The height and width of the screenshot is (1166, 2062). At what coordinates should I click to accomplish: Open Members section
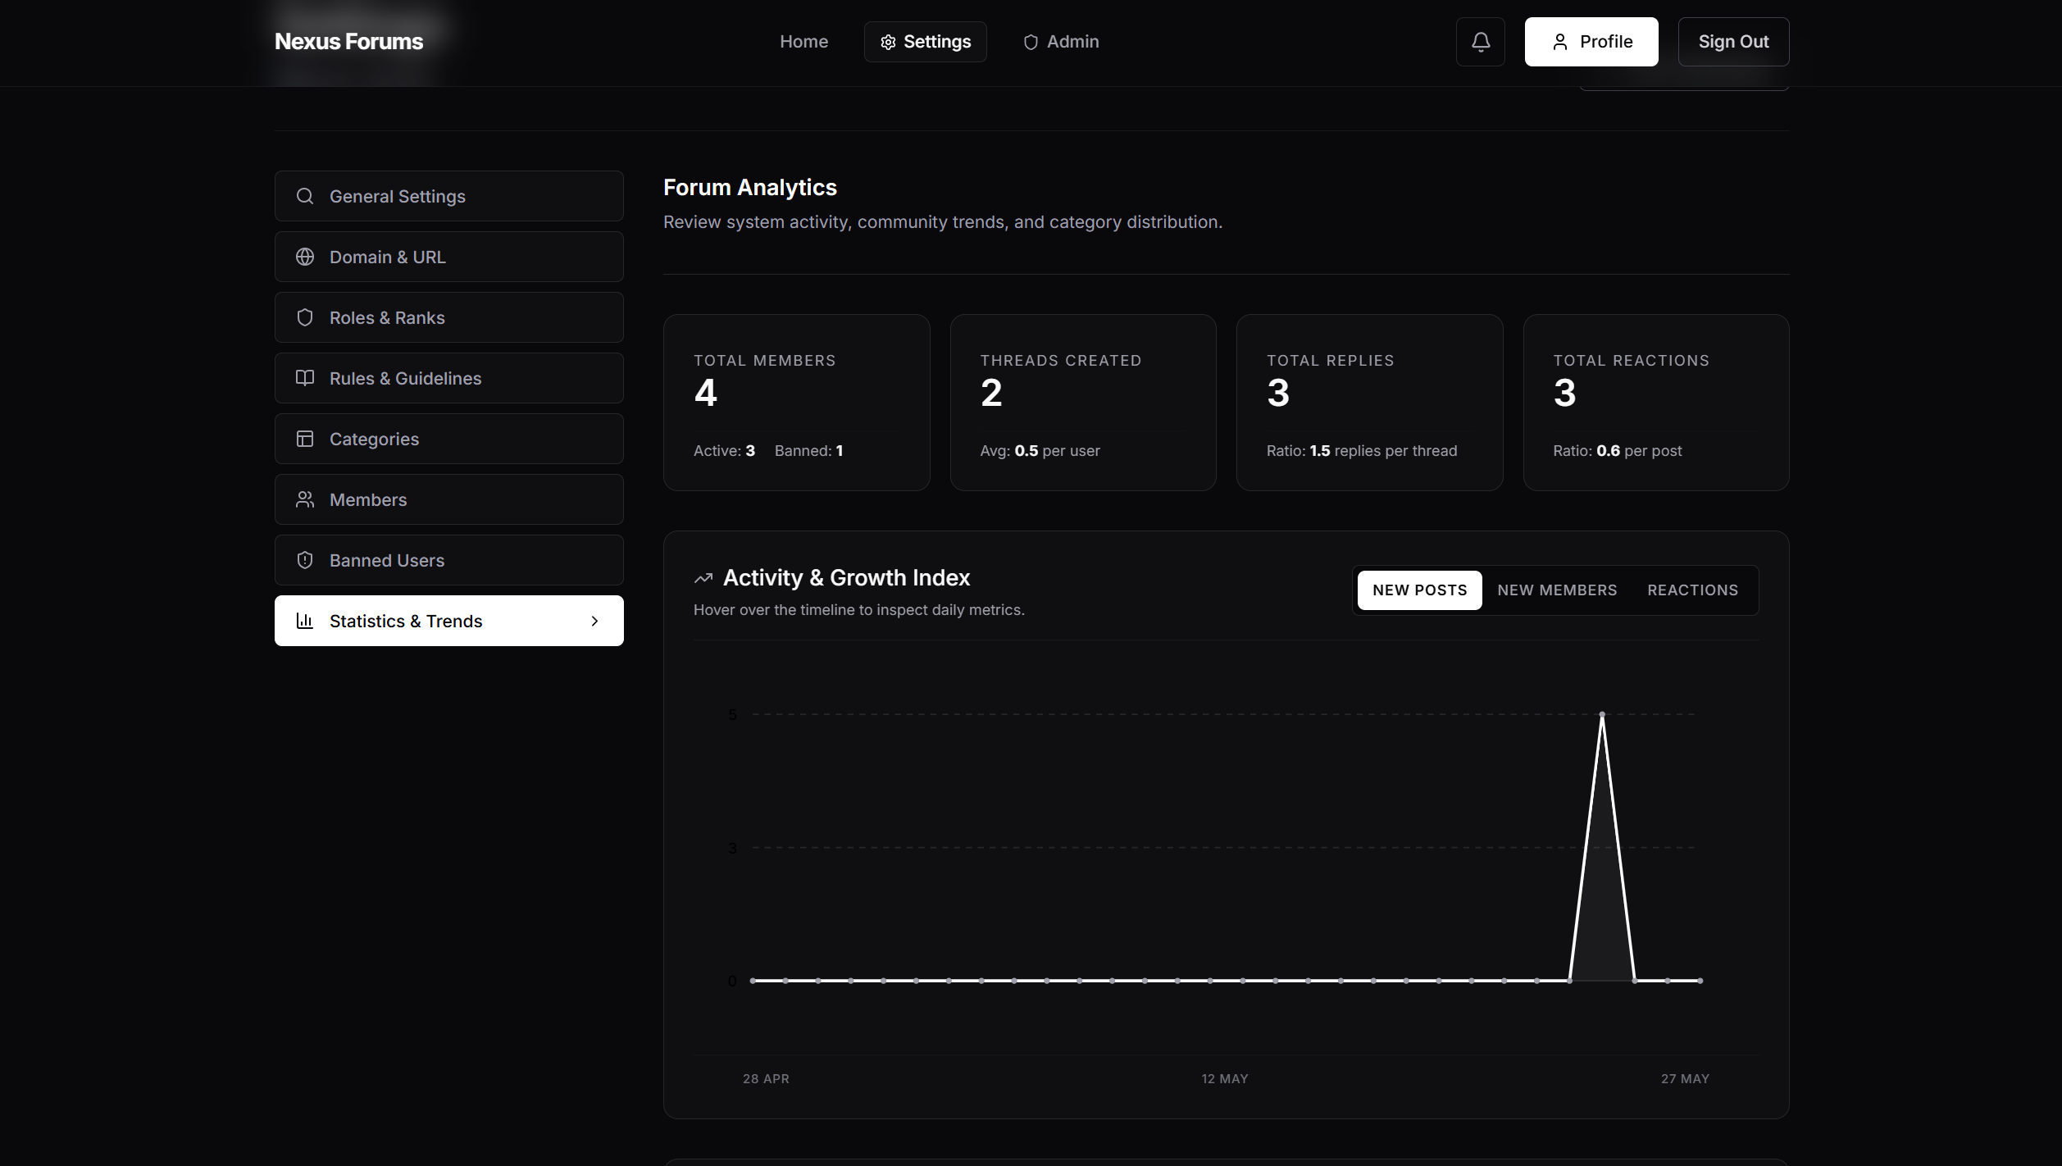448,499
